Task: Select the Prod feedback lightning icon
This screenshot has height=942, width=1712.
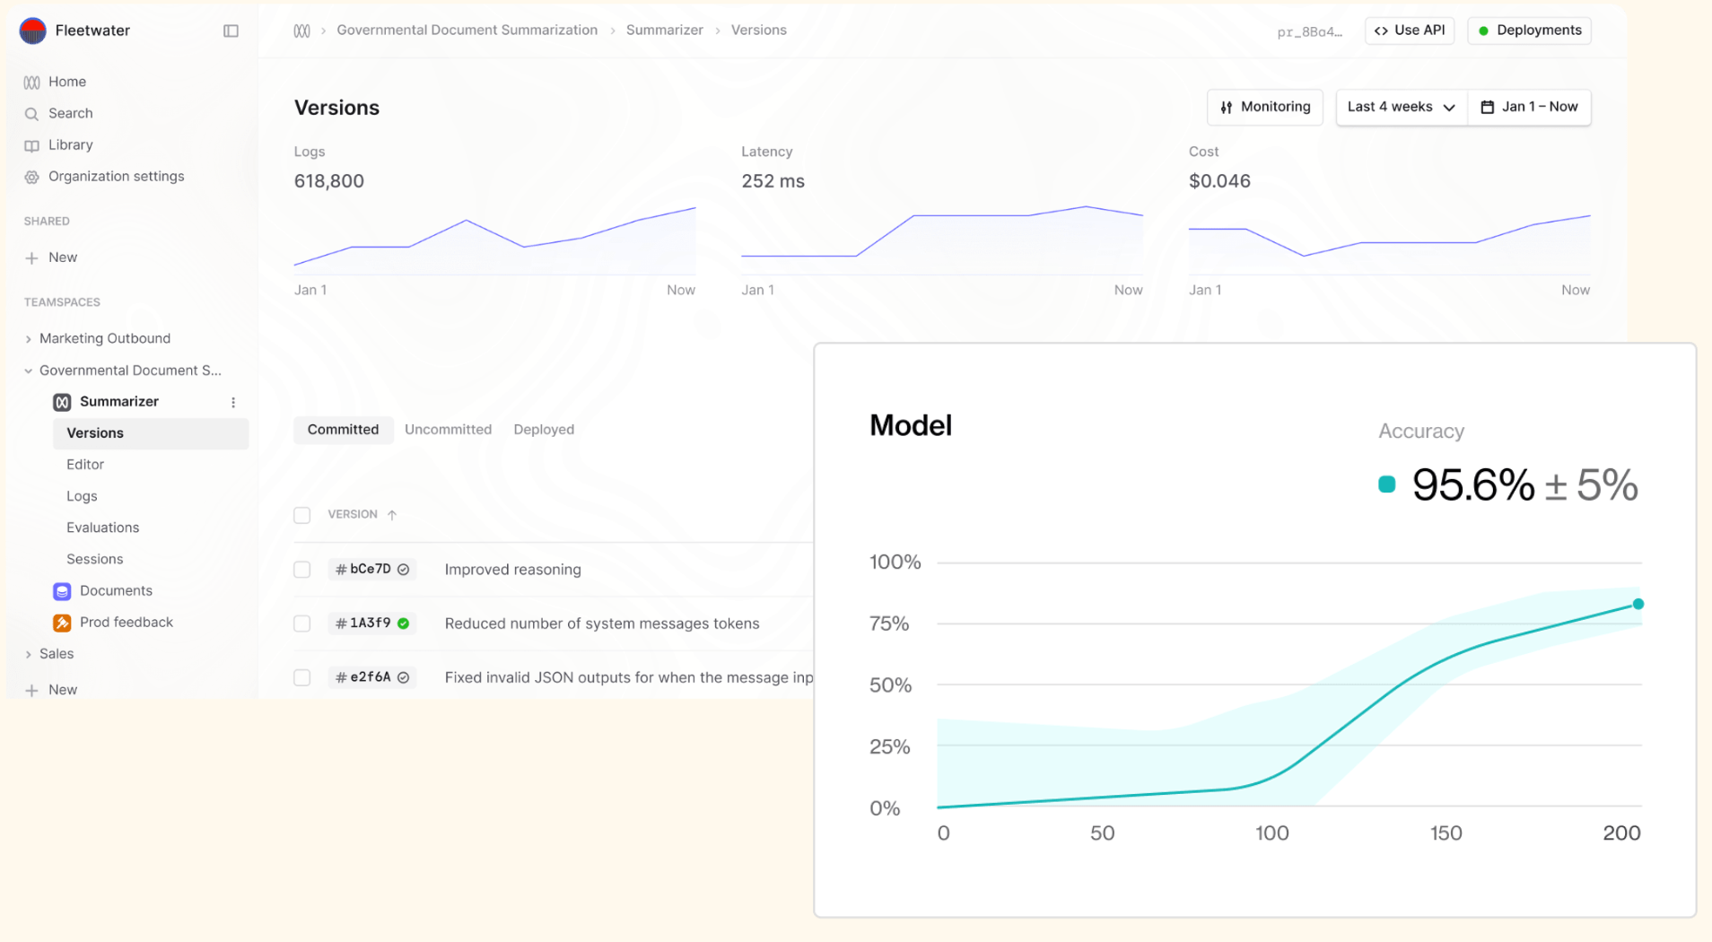Action: pyautogui.click(x=62, y=622)
